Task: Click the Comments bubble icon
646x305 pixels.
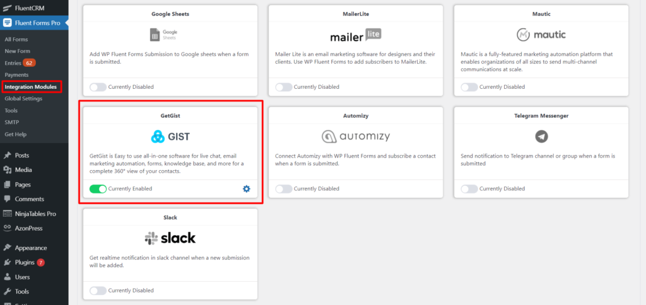Action: click(x=7, y=199)
